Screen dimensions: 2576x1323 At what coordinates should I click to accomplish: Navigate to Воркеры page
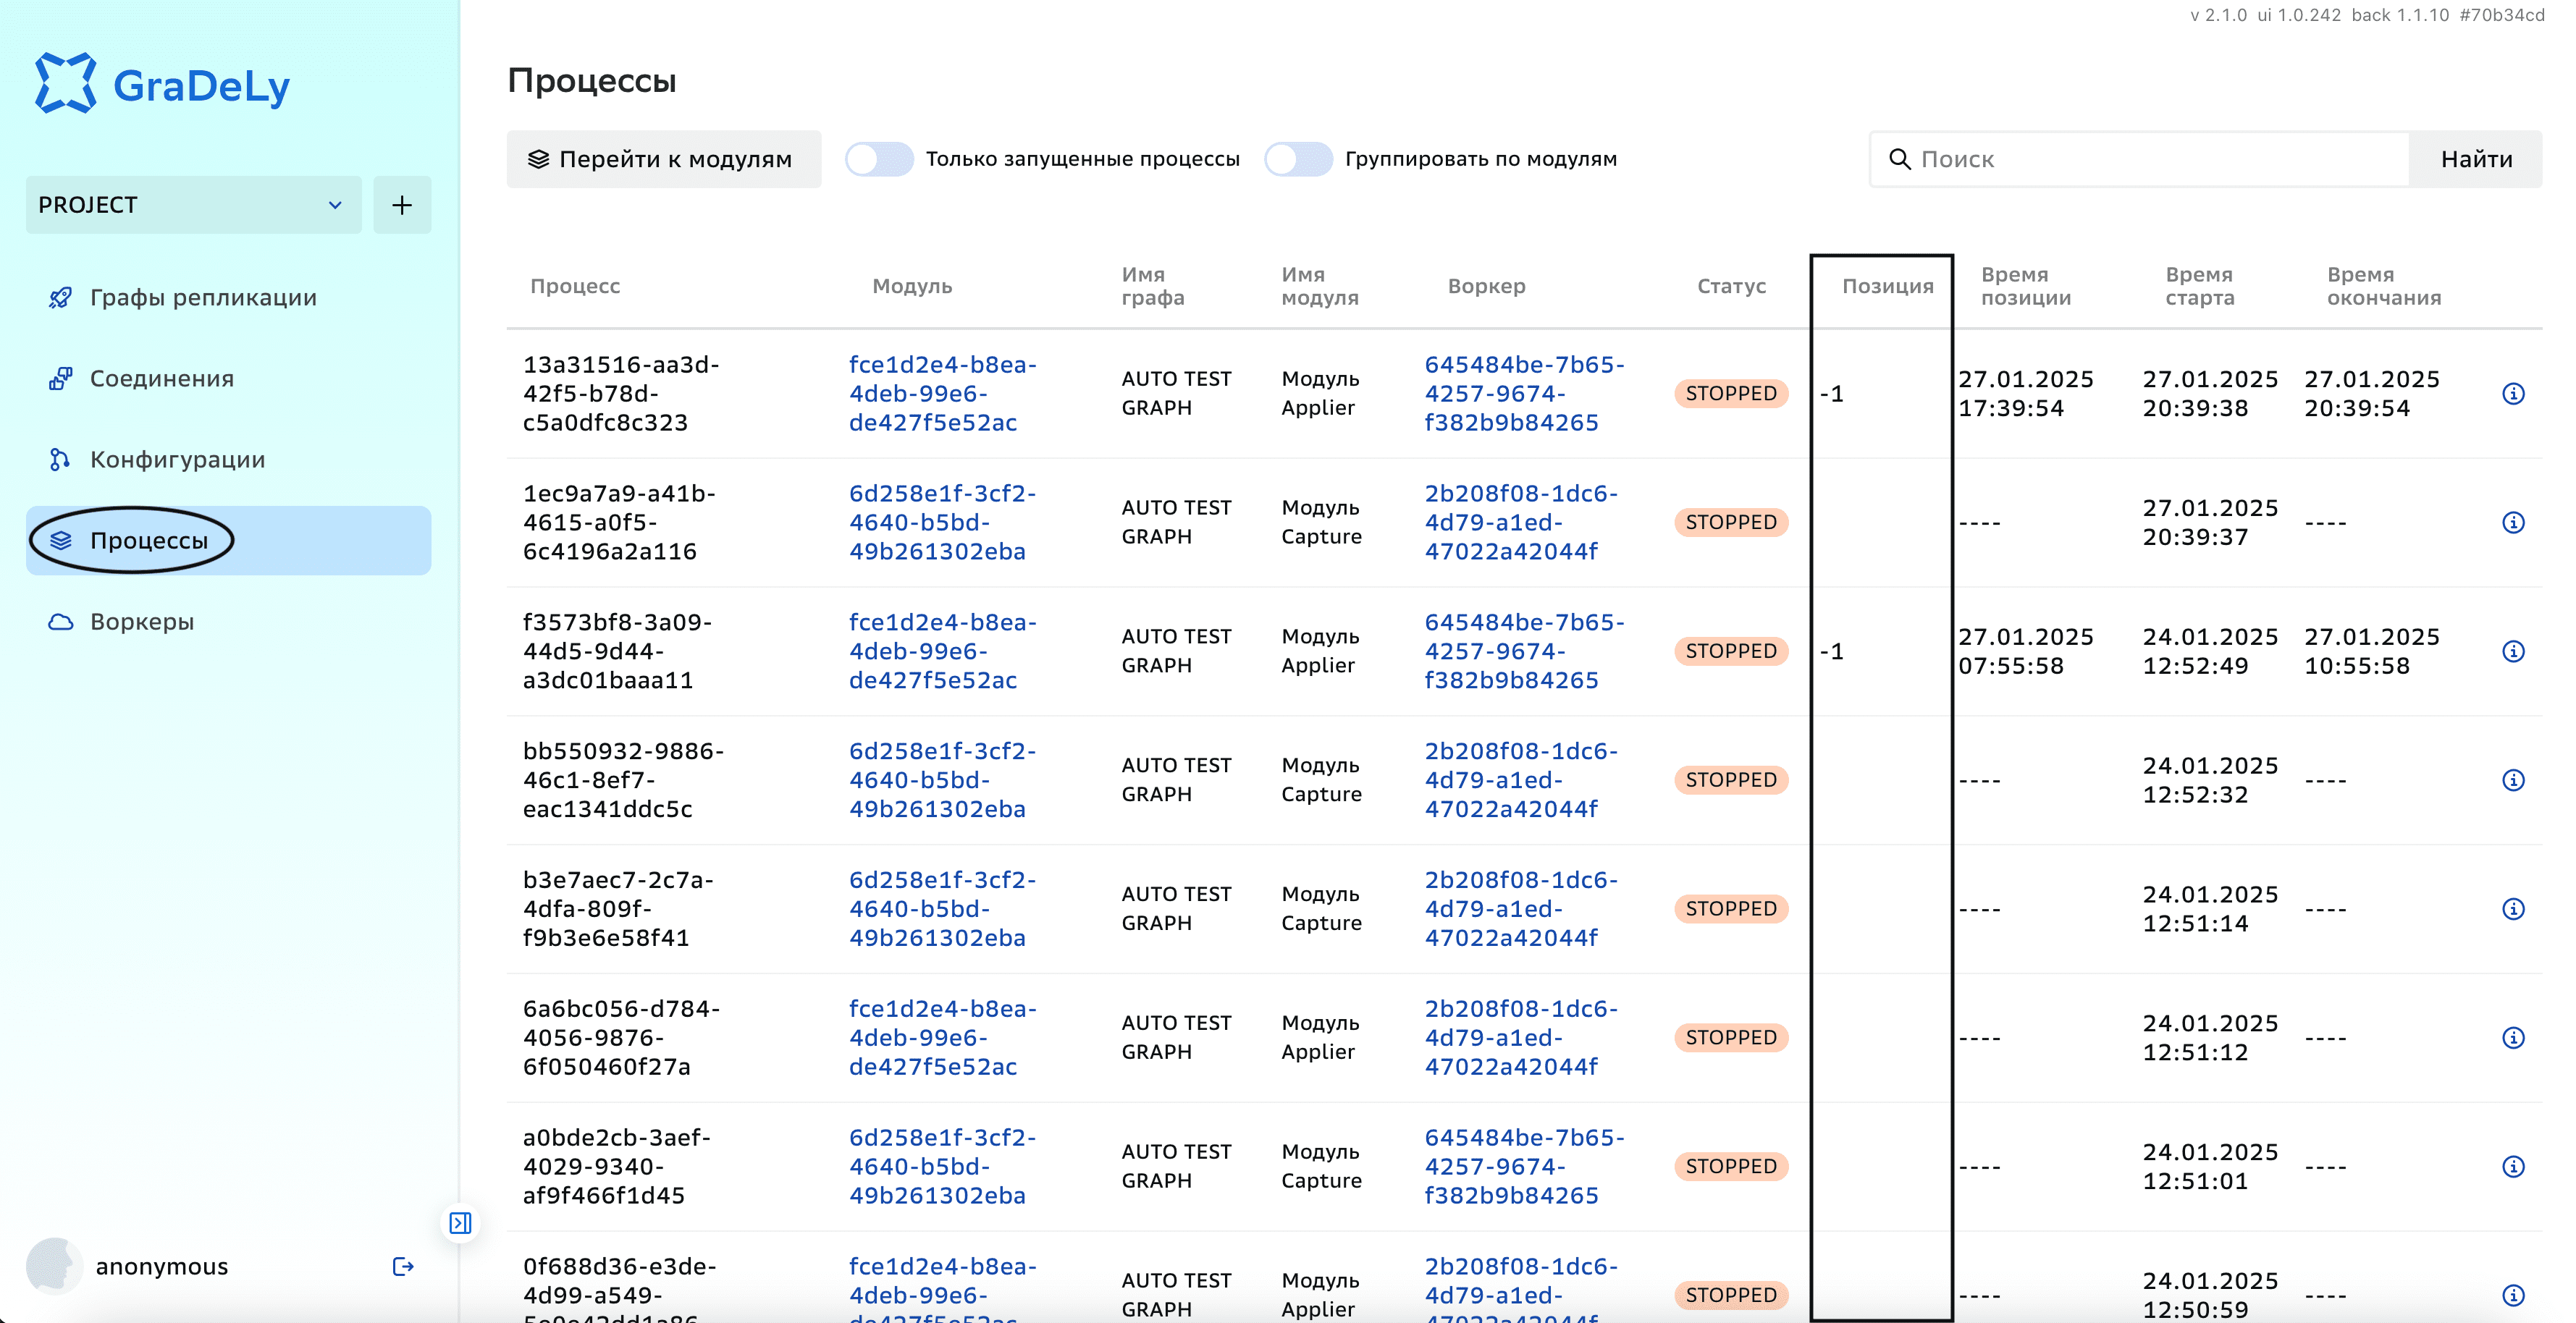pos(142,622)
